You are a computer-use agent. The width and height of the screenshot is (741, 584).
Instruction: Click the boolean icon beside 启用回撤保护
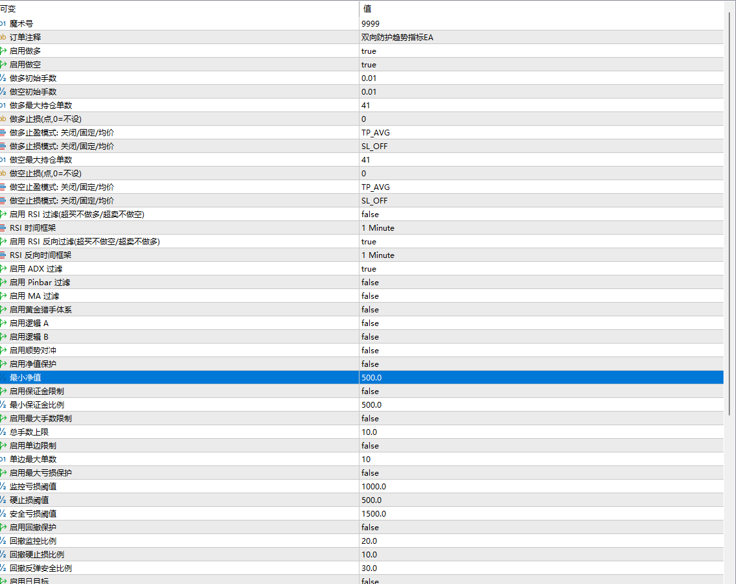click(3, 528)
